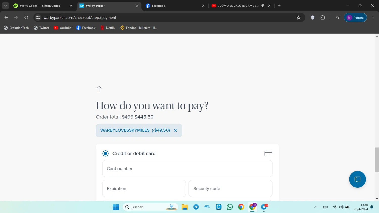379x213 pixels.
Task: Focus the Card number field
Action: tap(187, 169)
